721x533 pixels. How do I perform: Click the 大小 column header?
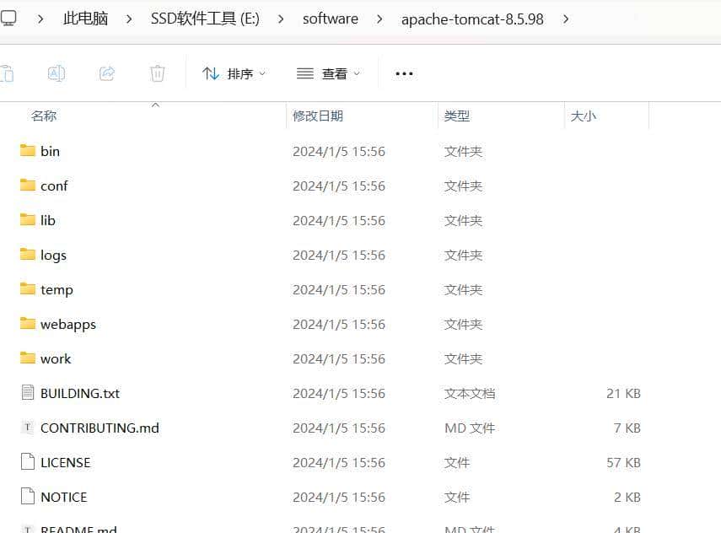pyautogui.click(x=584, y=116)
